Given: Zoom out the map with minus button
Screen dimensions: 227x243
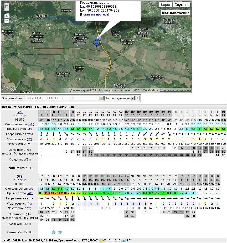Looking at the screenshot, I should pos(6,21).
